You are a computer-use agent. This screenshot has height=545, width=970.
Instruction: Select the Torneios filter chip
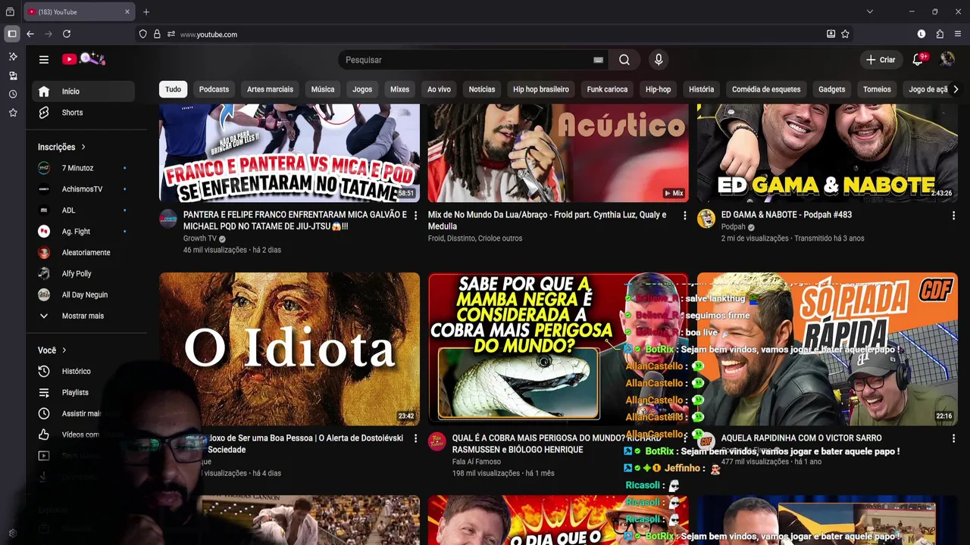(877, 89)
